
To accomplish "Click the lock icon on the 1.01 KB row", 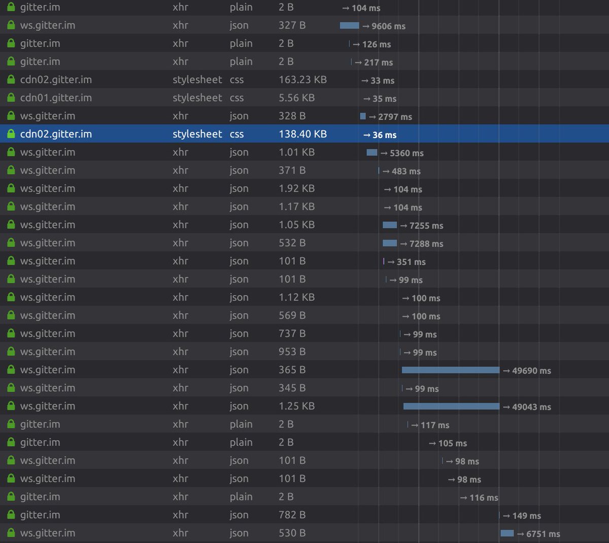I will coord(11,152).
